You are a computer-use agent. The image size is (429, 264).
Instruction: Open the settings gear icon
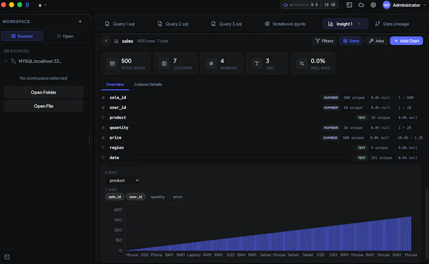373,5
